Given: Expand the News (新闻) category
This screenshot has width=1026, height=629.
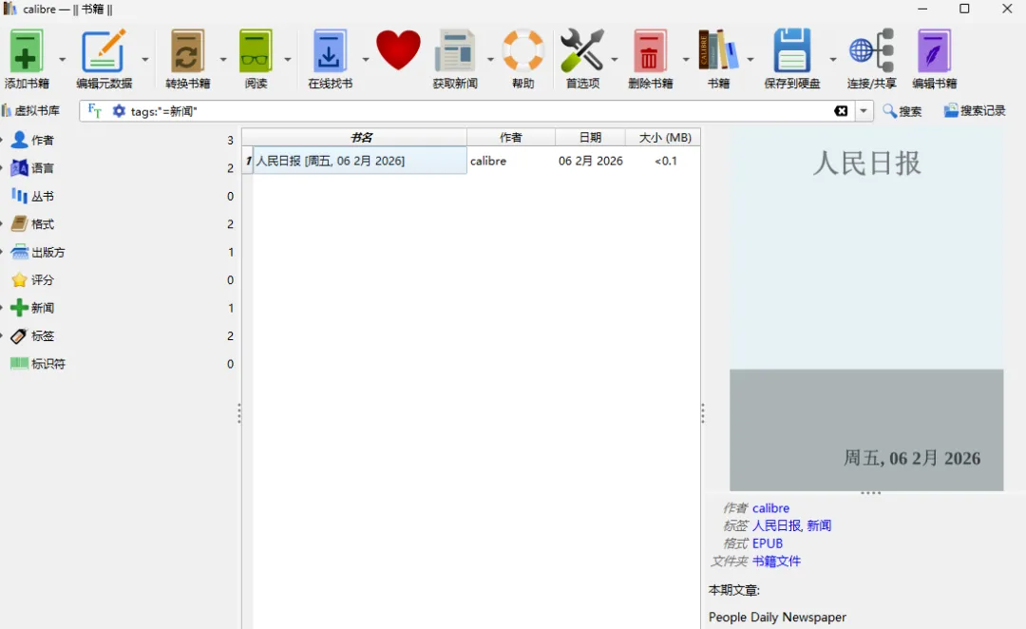Looking at the screenshot, I should (x=2, y=308).
